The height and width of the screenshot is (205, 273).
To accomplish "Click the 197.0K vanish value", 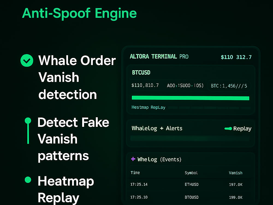I will 236,184.
